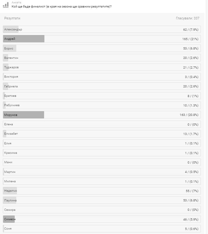Select the Виктория result row

coord(102,77)
